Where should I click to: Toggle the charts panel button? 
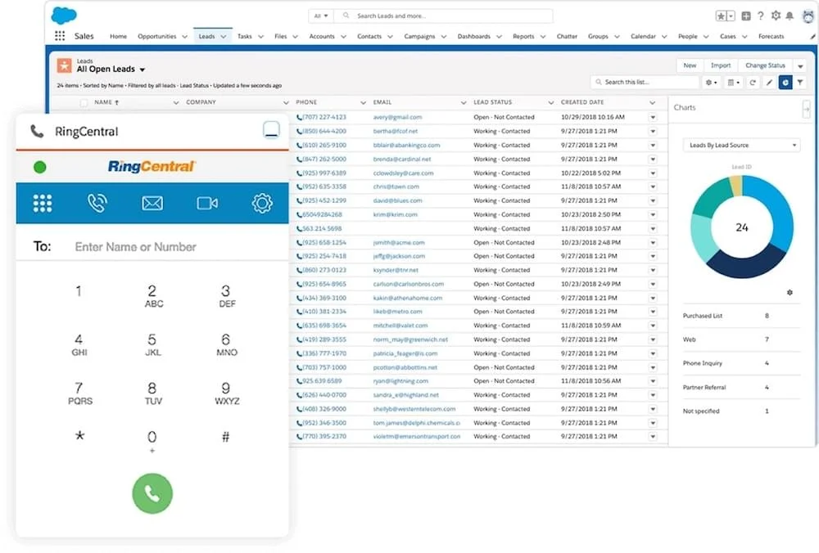point(785,83)
